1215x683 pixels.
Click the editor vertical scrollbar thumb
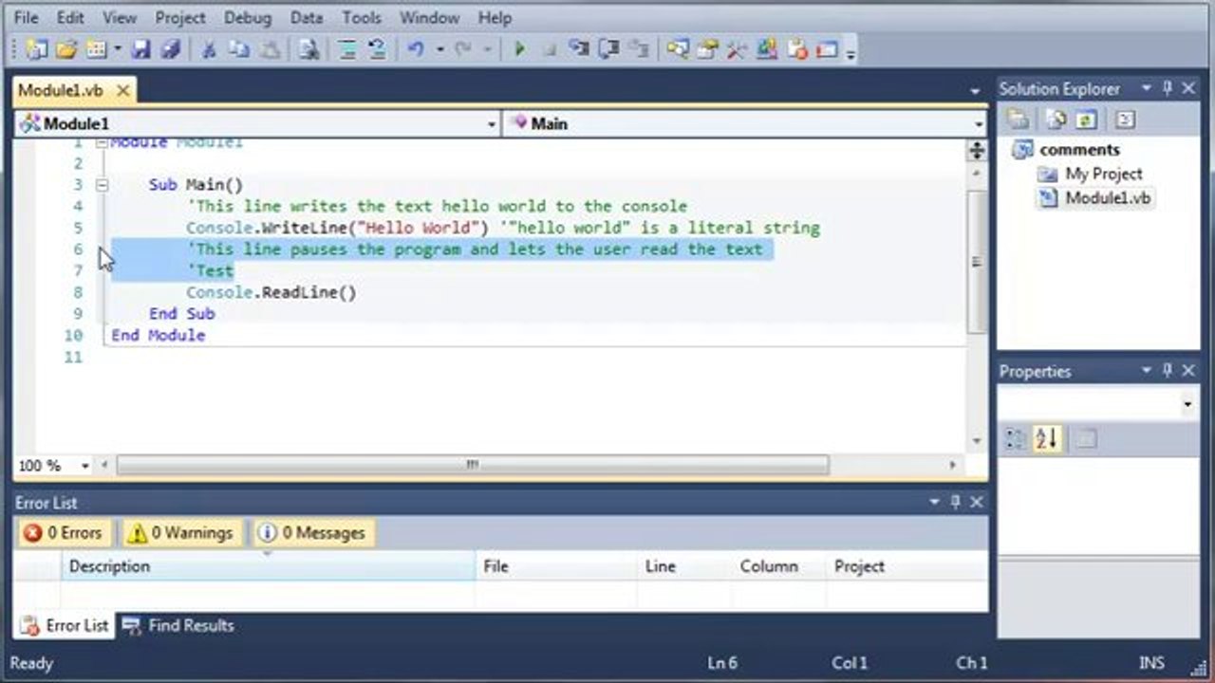pos(976,262)
